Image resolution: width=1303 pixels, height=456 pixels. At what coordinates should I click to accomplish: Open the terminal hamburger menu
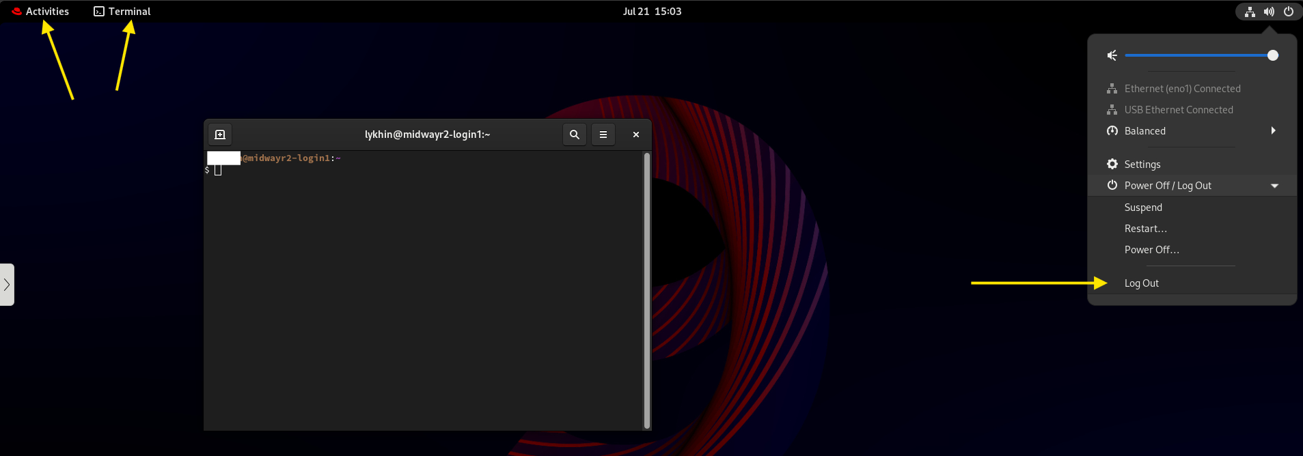point(603,134)
